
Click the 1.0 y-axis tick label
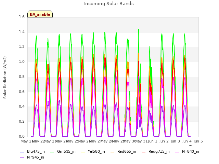coord(22,61)
